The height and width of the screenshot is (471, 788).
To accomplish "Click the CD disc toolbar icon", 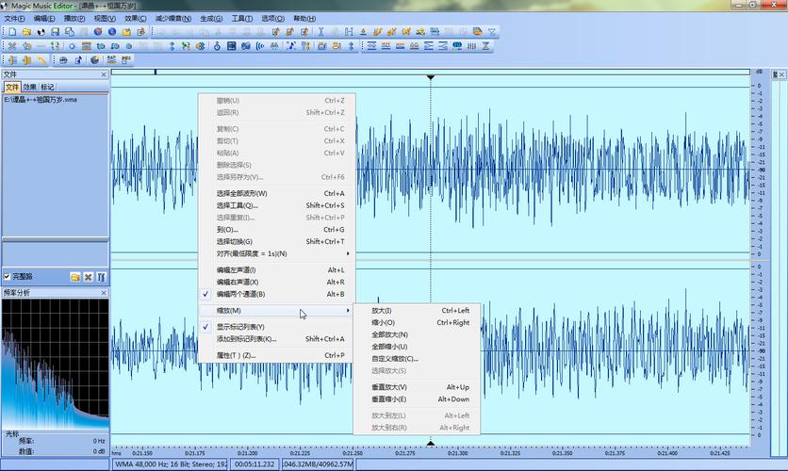I will (41, 32).
